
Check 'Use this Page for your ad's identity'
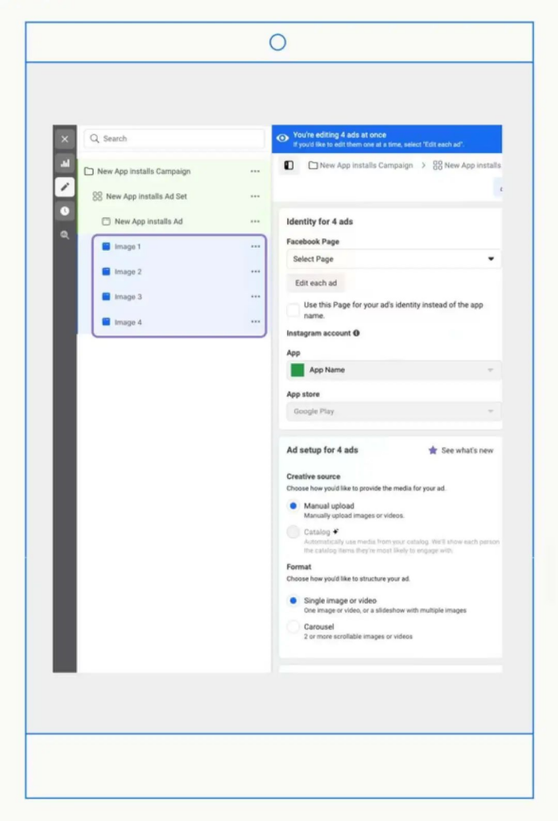tap(293, 310)
